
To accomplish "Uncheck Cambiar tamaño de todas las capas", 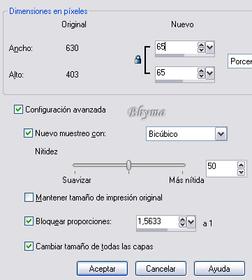I will click(29, 246).
